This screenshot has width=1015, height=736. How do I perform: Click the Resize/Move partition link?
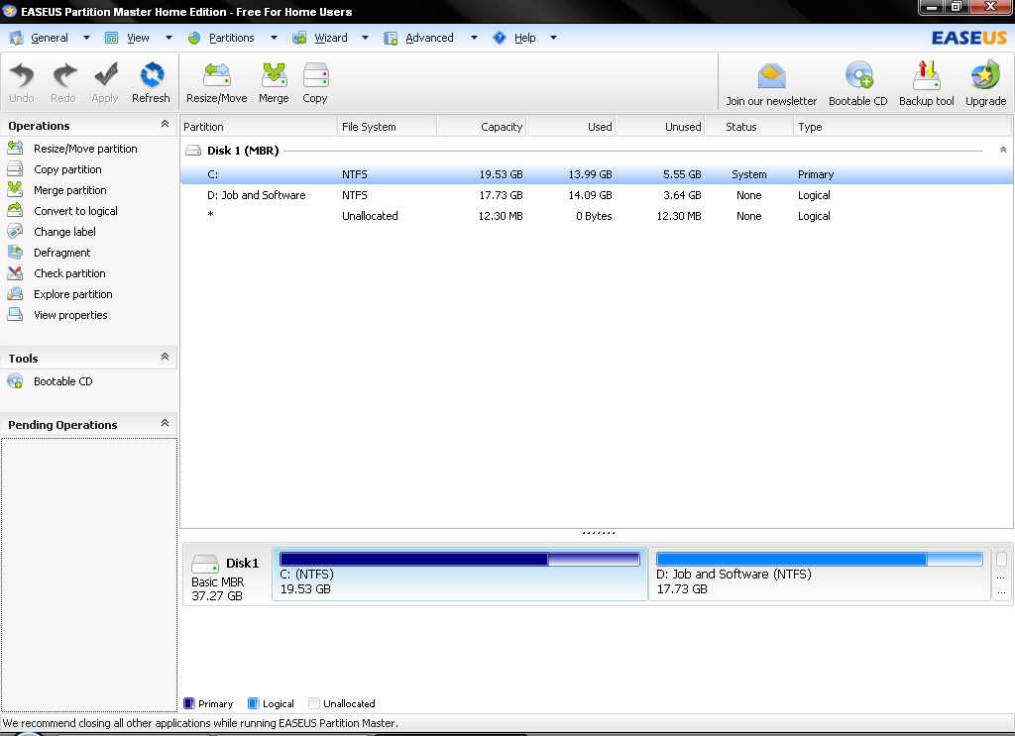[85, 149]
